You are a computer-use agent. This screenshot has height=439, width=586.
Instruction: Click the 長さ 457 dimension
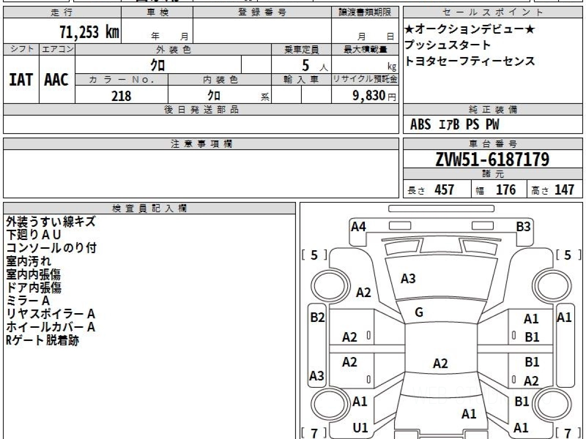431,190
